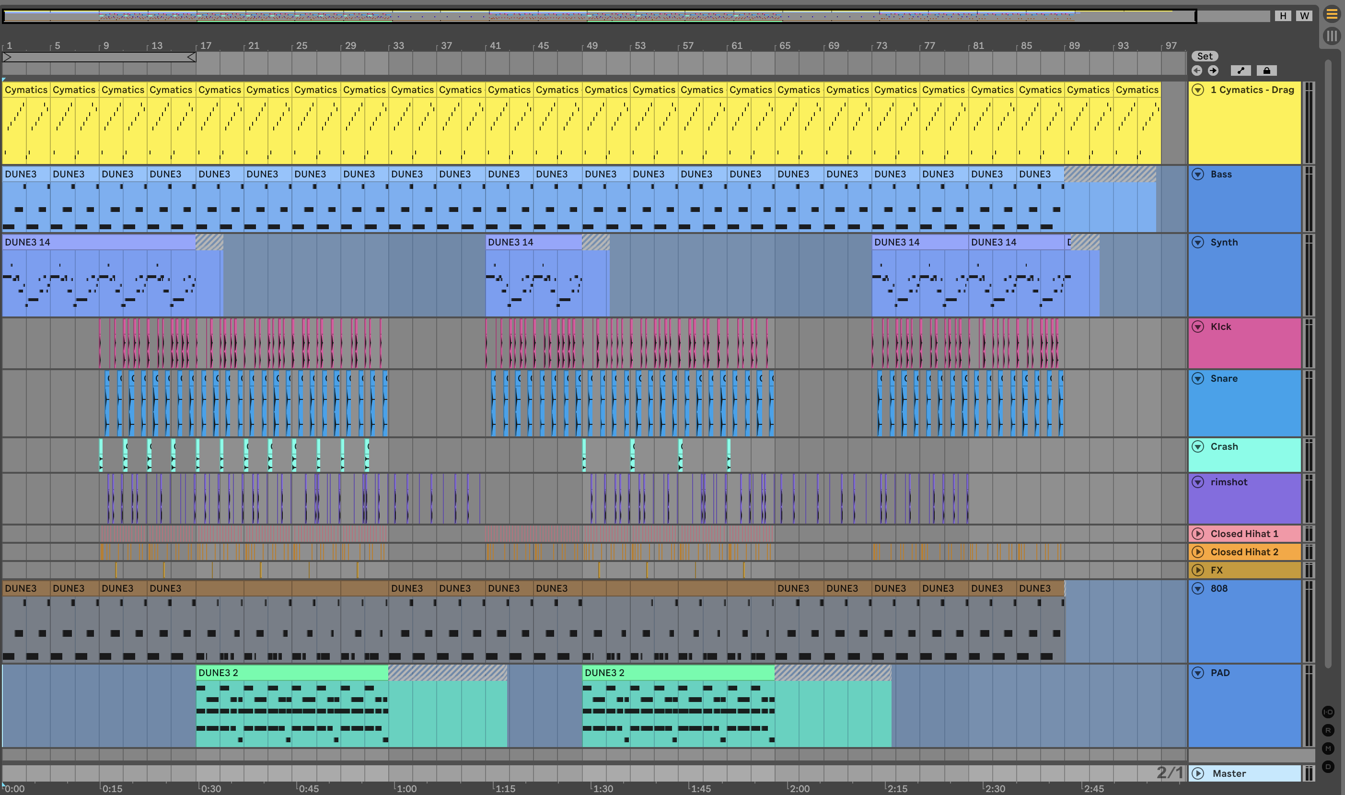Toggle Track Delay D button
Viewport: 1345px width, 795px height.
click(1328, 767)
